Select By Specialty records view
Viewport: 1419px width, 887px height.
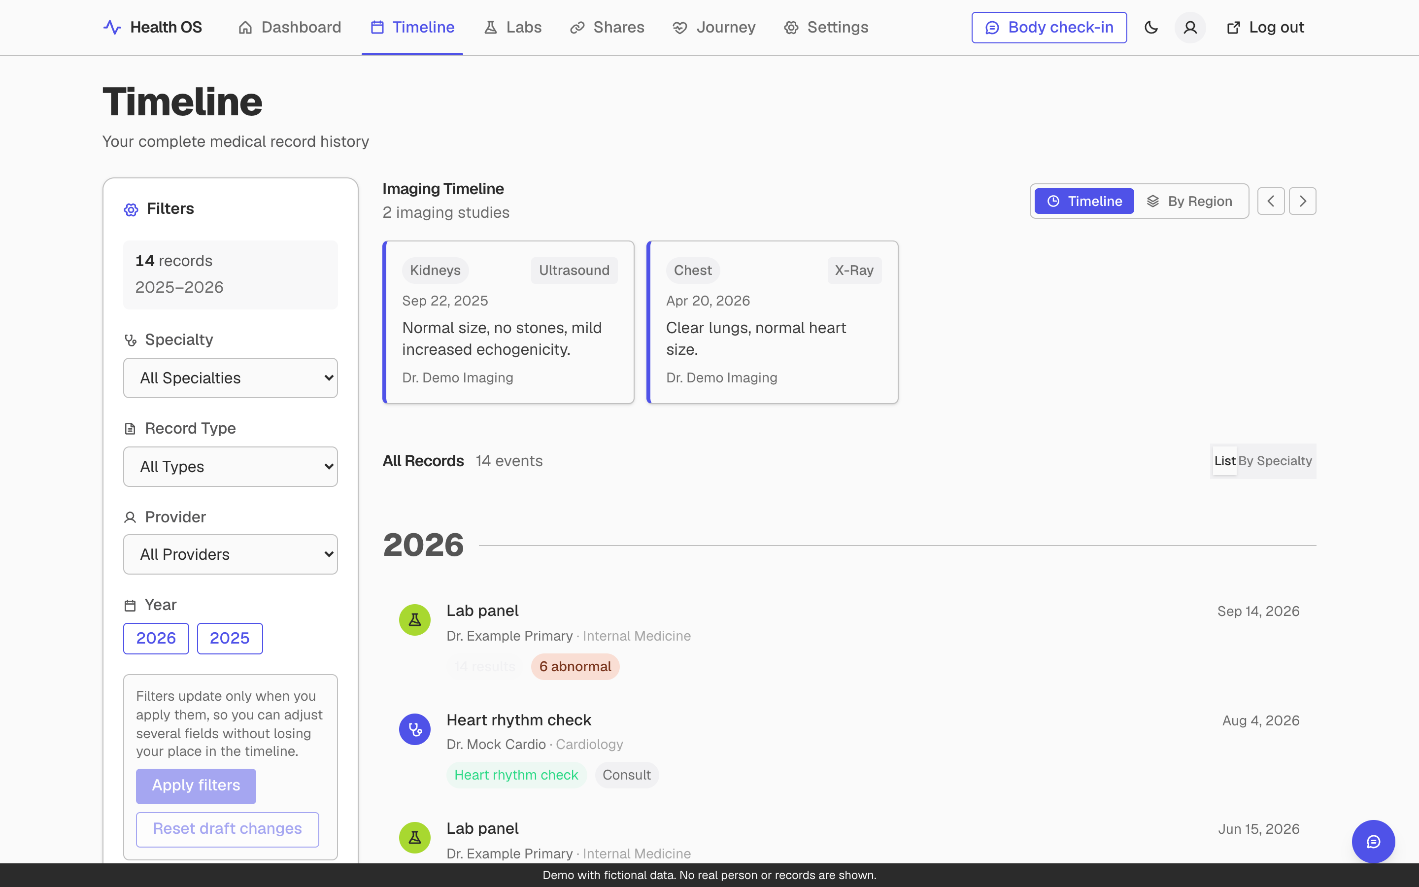pyautogui.click(x=1275, y=461)
